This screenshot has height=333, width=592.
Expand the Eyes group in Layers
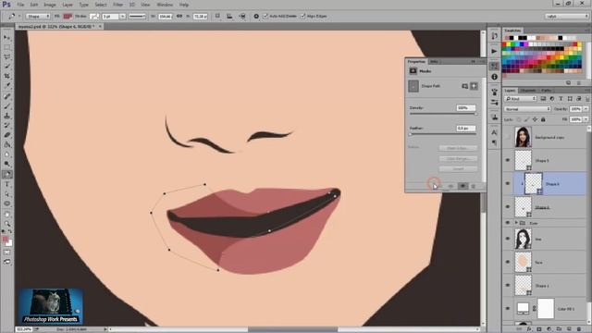point(516,223)
